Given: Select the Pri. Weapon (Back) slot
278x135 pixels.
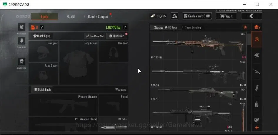Looking at the screenshot, I should tap(63, 124).
